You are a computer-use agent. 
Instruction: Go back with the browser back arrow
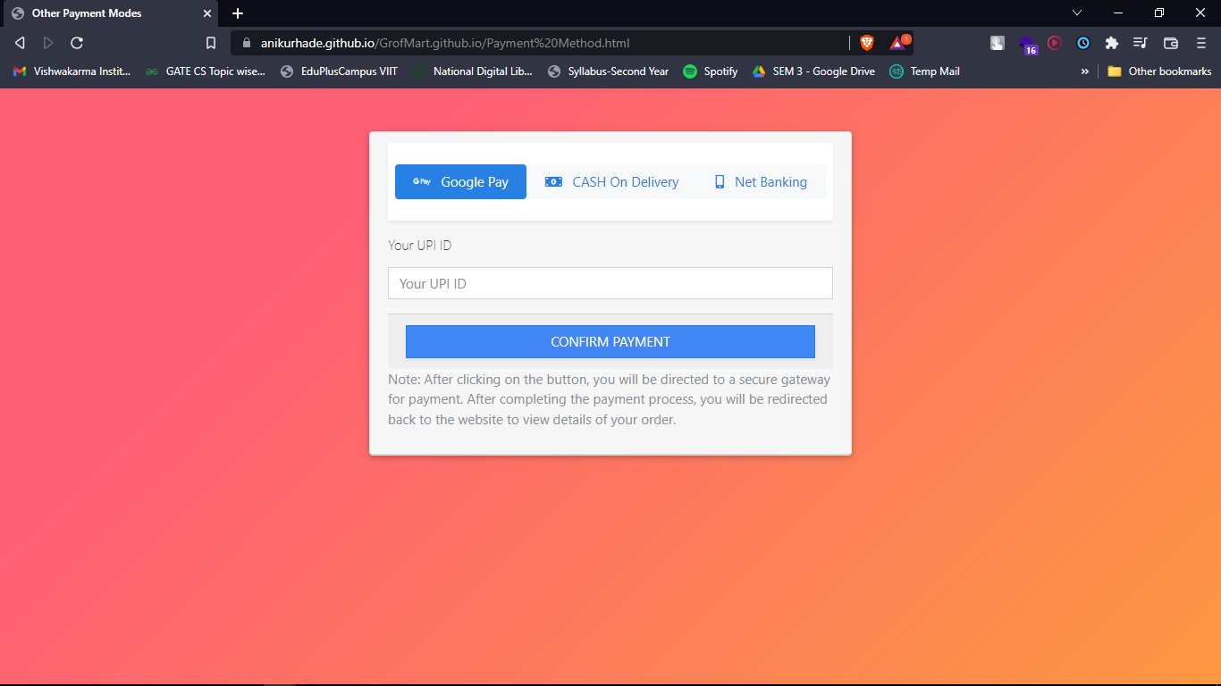(20, 43)
